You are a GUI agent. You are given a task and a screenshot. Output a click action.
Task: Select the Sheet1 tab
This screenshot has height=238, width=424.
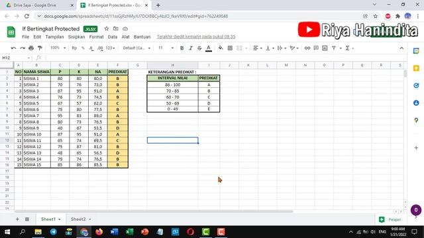(x=50, y=219)
